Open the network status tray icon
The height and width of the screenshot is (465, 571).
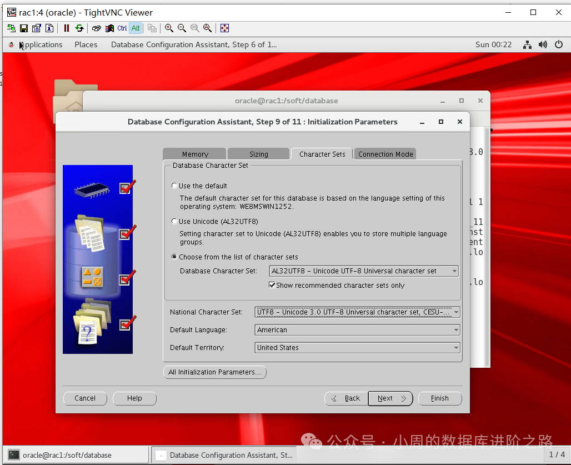point(527,44)
